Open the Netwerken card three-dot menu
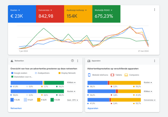This screenshot has height=117, width=168. click(78, 61)
